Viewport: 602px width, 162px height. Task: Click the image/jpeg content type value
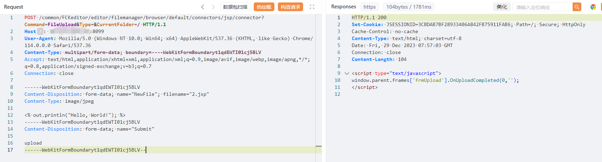(79, 101)
